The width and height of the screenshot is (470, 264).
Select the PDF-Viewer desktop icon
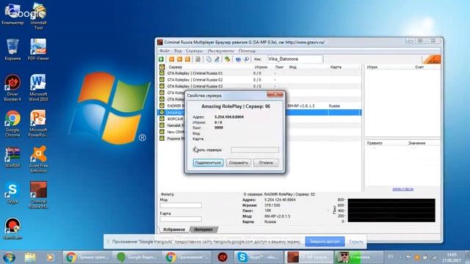point(38,49)
